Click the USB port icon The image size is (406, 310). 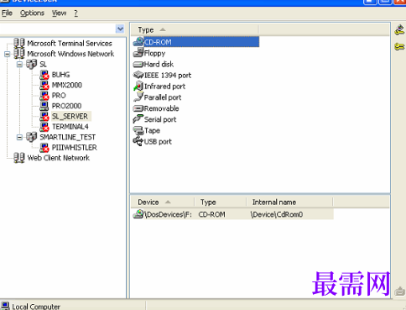pos(138,141)
